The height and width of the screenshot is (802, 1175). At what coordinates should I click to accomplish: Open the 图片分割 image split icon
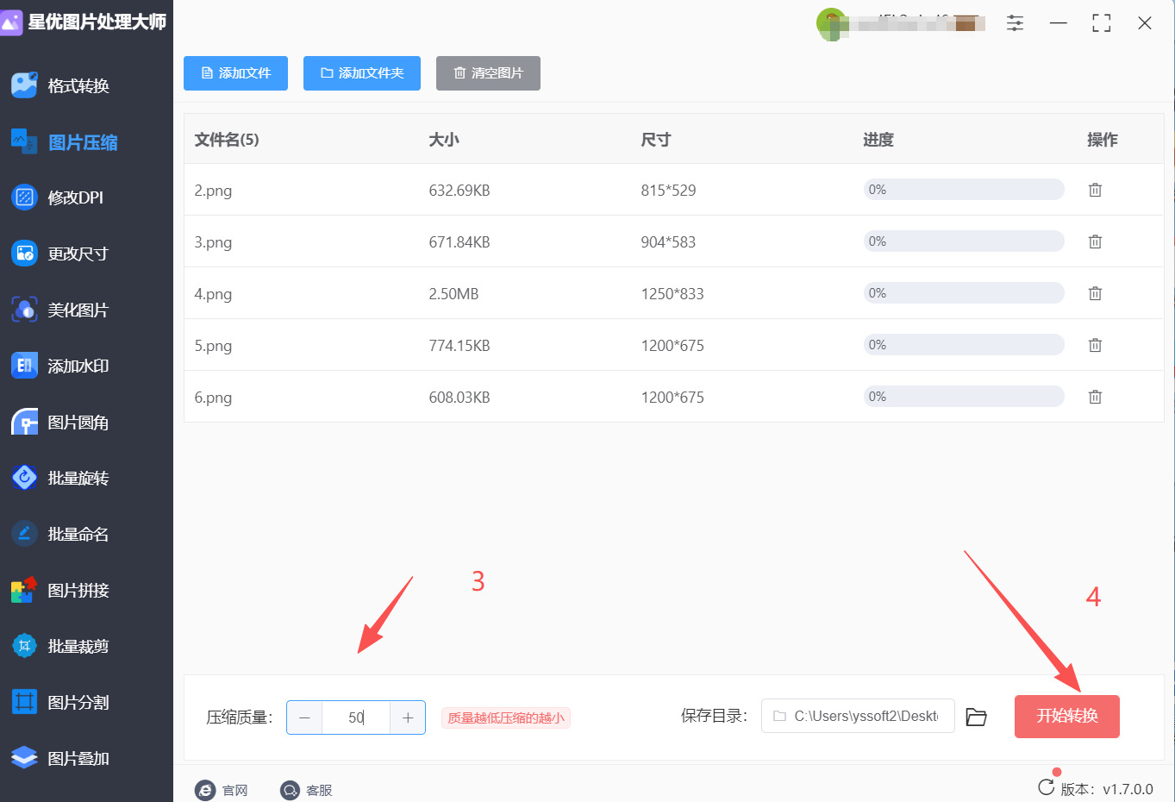(24, 702)
